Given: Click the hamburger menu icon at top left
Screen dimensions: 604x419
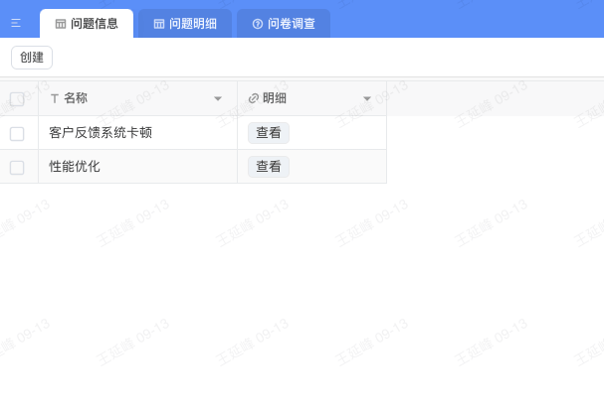Looking at the screenshot, I should [x=15, y=23].
